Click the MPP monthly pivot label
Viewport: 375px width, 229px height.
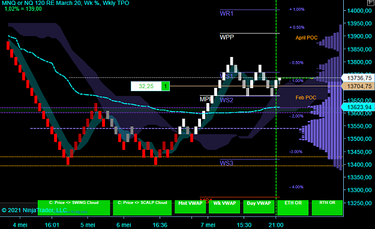pyautogui.click(x=206, y=99)
